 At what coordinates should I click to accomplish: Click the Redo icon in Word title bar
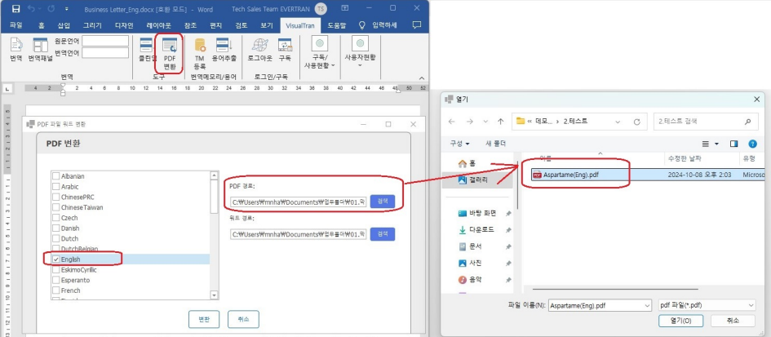[x=50, y=8]
